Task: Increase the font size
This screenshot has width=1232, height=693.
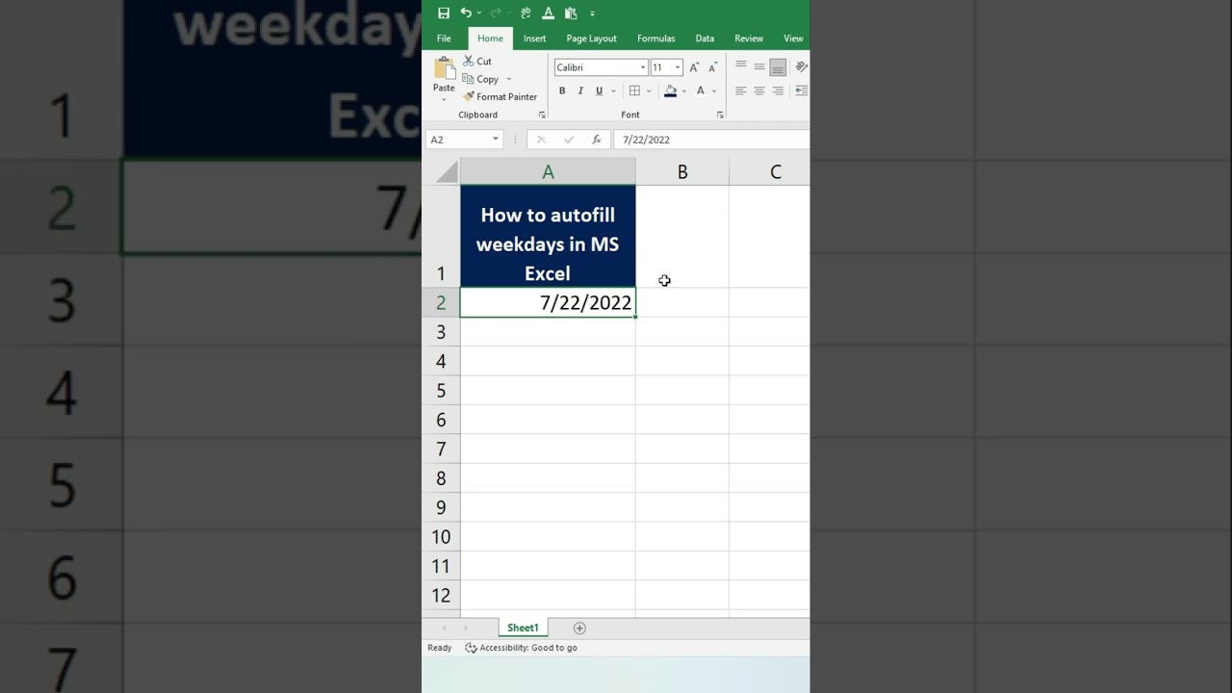Action: click(x=694, y=67)
